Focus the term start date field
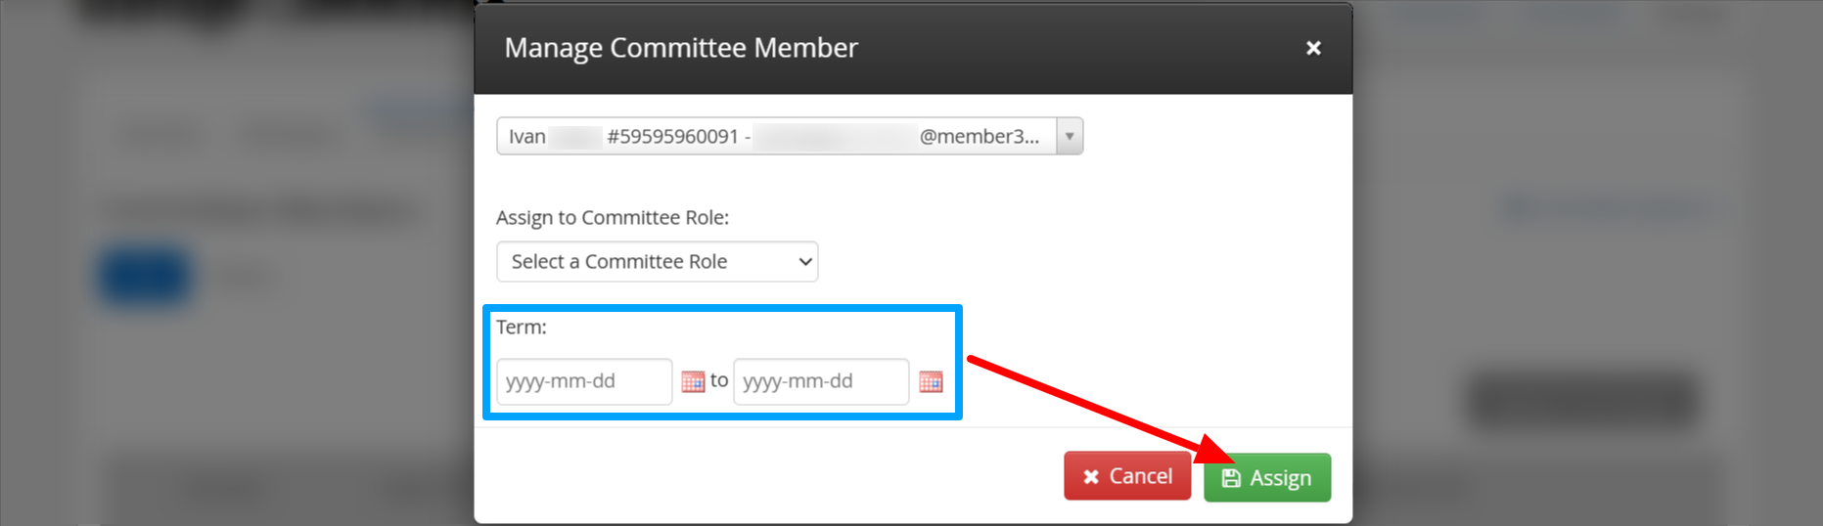 [x=584, y=381]
